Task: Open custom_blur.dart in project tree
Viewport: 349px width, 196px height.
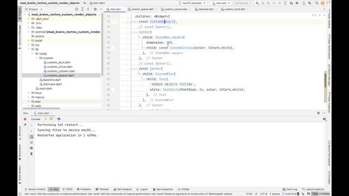Action: click(57, 63)
